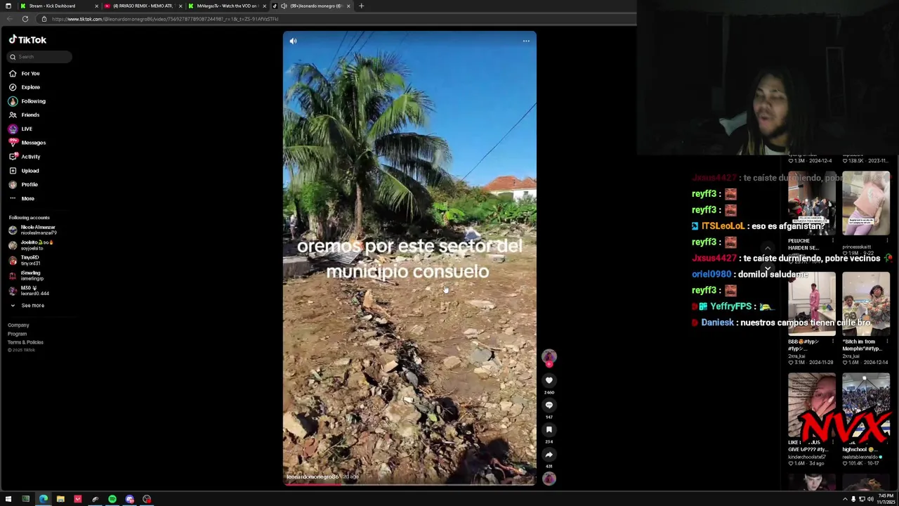
Task: Open the iSmerling account
Action: tap(26, 275)
